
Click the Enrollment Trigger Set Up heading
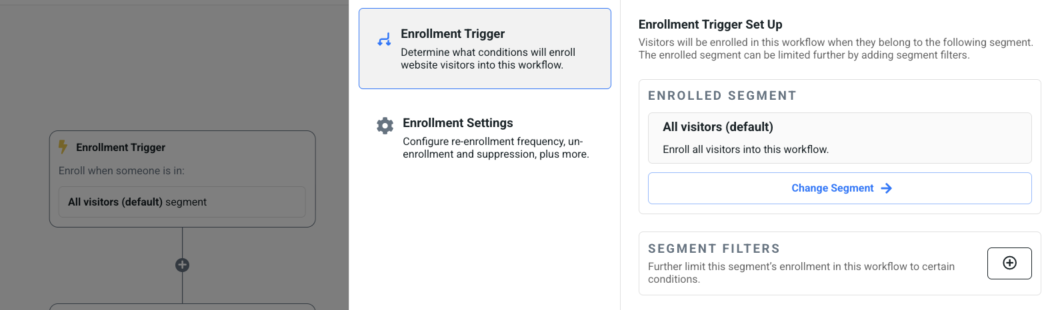[711, 25]
